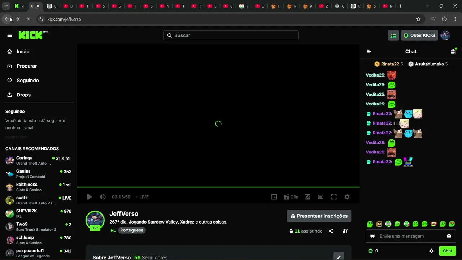Share the JeffVerso channel

click(x=331, y=231)
